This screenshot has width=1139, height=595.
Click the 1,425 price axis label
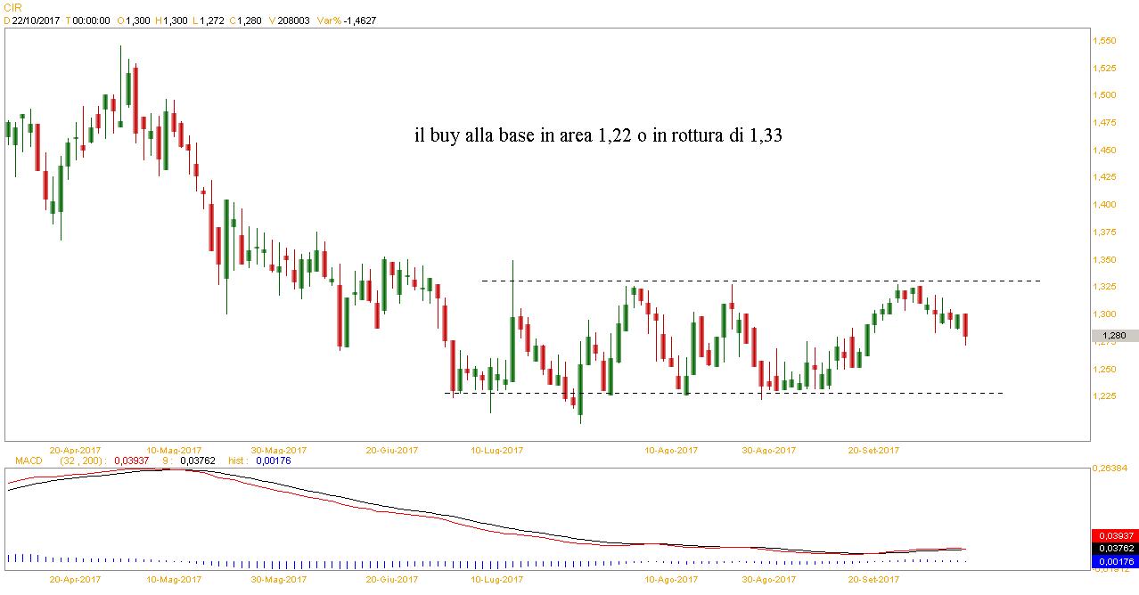pyautogui.click(x=1106, y=177)
